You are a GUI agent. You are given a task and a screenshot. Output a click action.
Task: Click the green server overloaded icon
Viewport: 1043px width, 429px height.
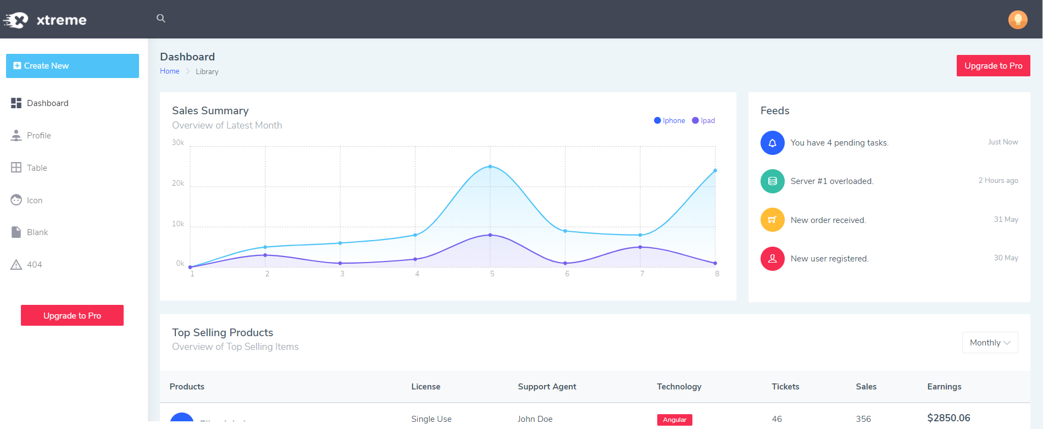pos(772,181)
